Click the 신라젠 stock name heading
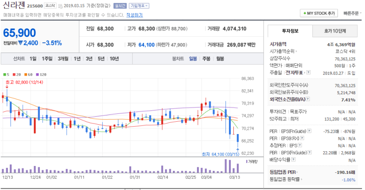 point(13,5)
